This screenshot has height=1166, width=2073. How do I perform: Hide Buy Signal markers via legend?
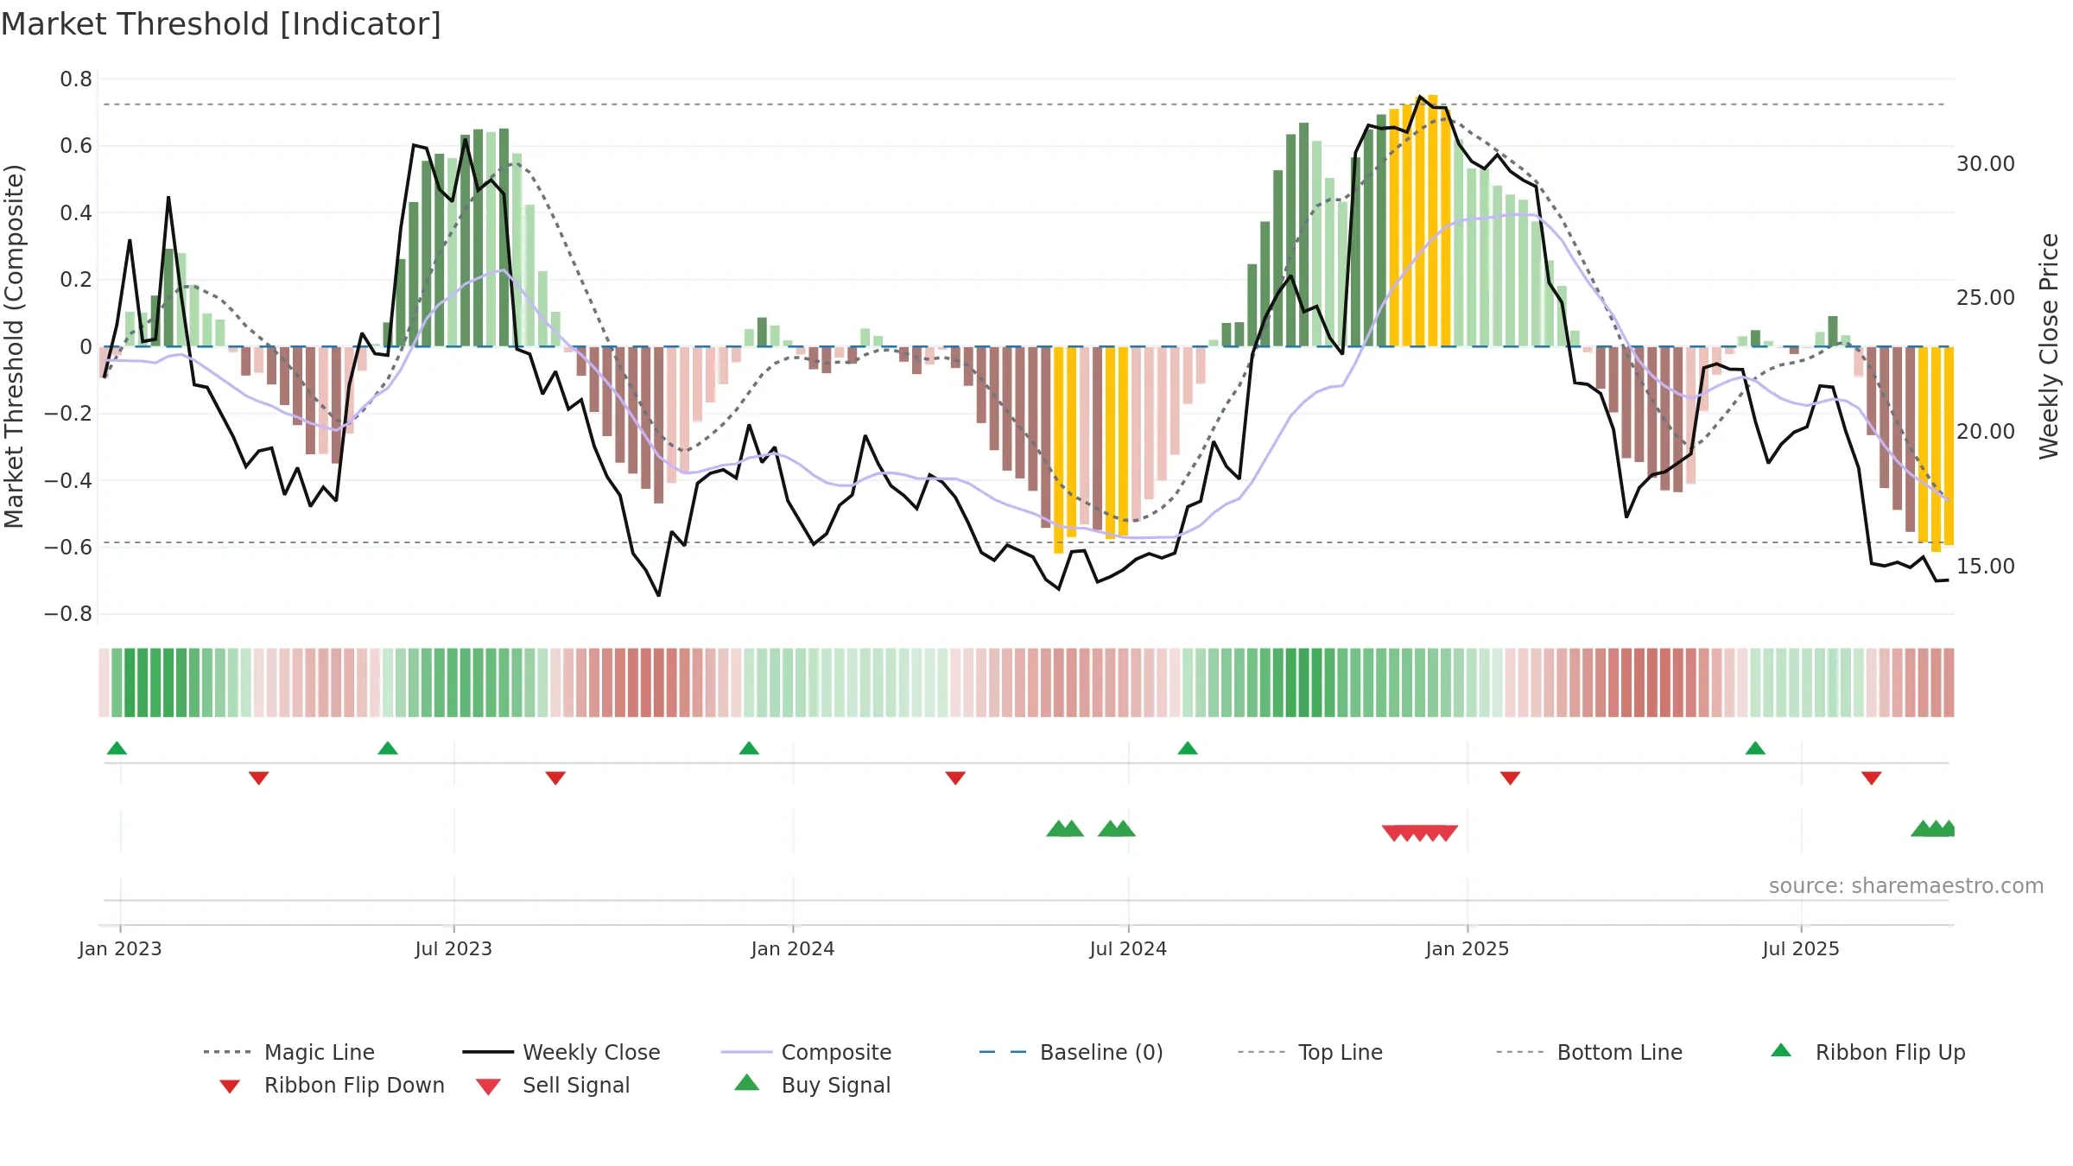click(812, 1085)
